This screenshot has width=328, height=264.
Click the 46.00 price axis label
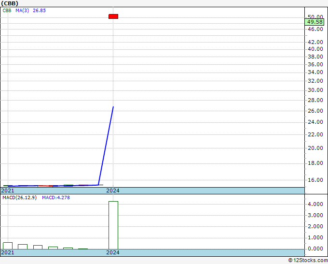point(315,29)
